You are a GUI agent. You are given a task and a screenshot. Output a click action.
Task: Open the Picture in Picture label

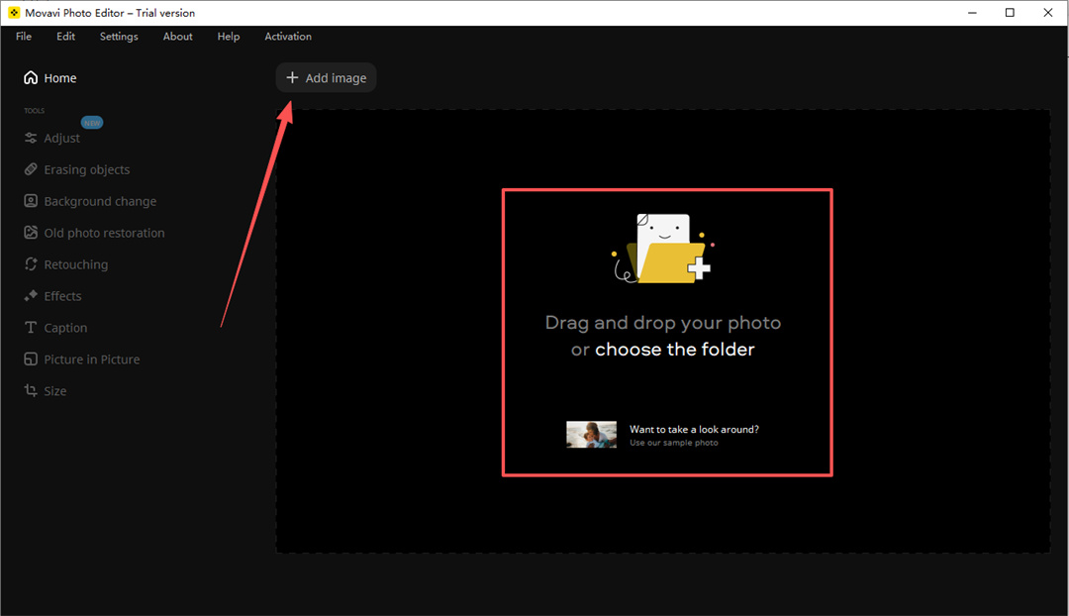[92, 359]
